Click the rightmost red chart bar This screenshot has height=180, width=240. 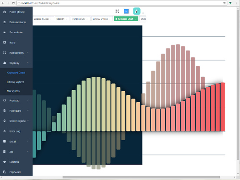pos(223,107)
